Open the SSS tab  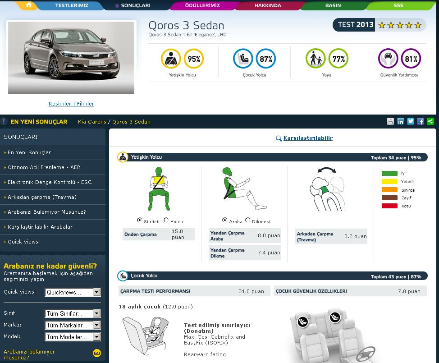[x=398, y=5]
